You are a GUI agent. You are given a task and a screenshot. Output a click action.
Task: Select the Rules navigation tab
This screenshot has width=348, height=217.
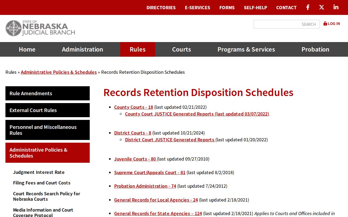138,49
